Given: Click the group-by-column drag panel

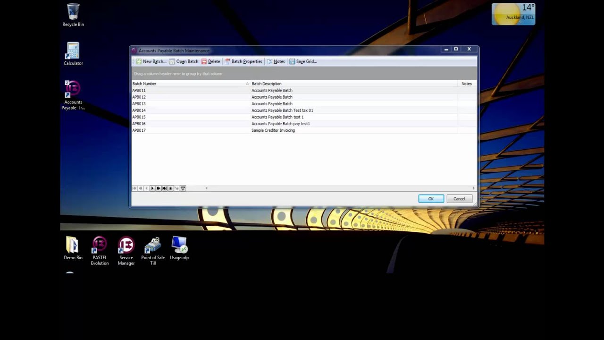Looking at the screenshot, I should coord(304,74).
